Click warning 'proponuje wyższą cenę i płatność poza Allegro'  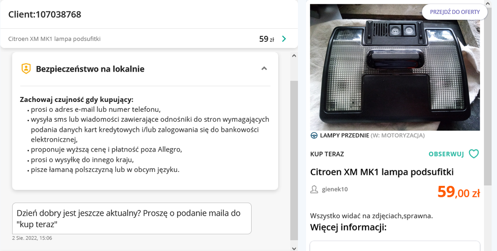coord(106,150)
